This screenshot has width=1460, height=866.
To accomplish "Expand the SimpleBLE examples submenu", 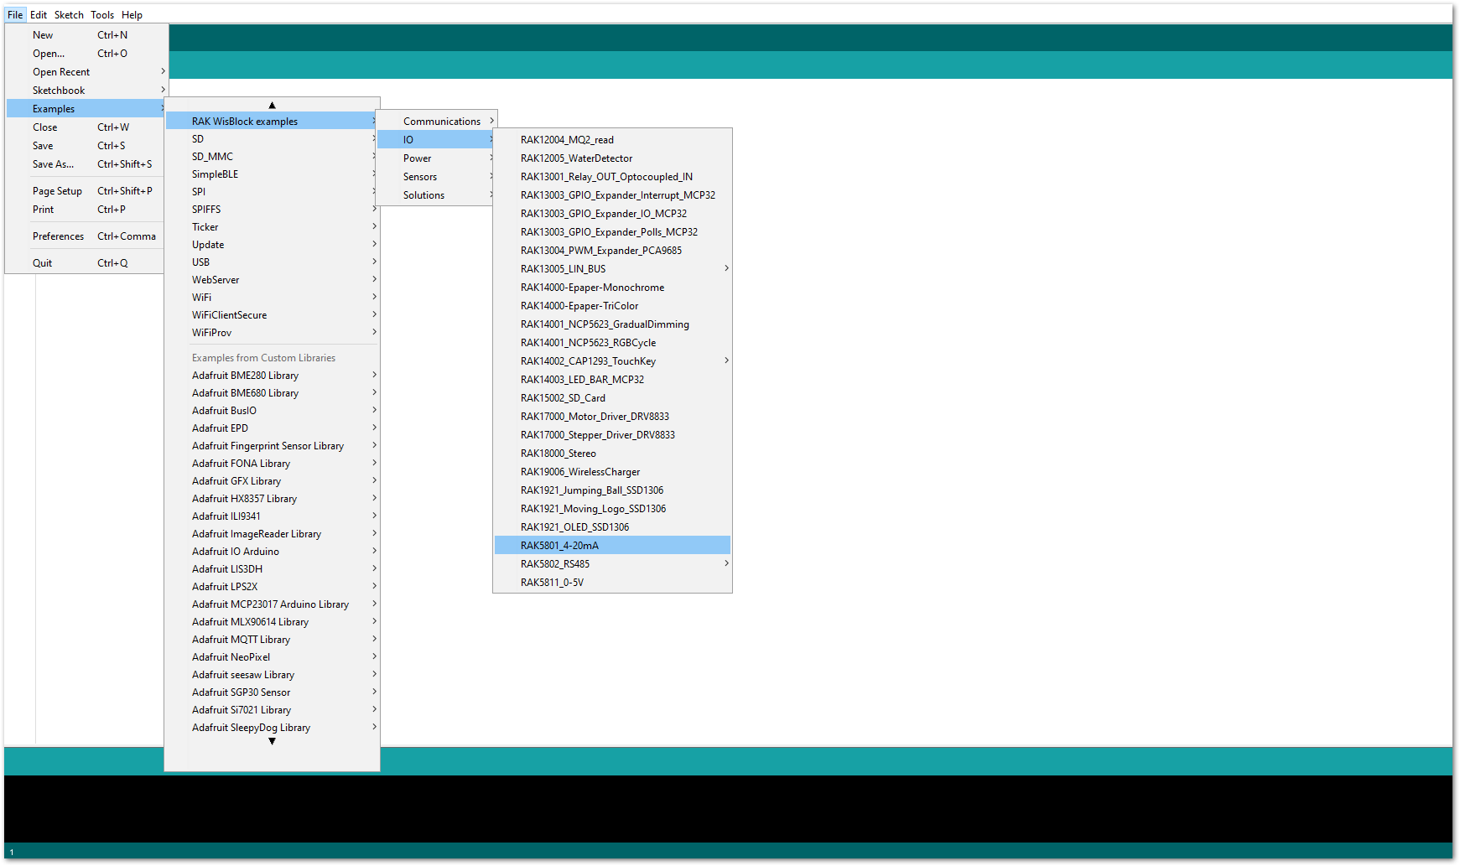I will click(272, 174).
